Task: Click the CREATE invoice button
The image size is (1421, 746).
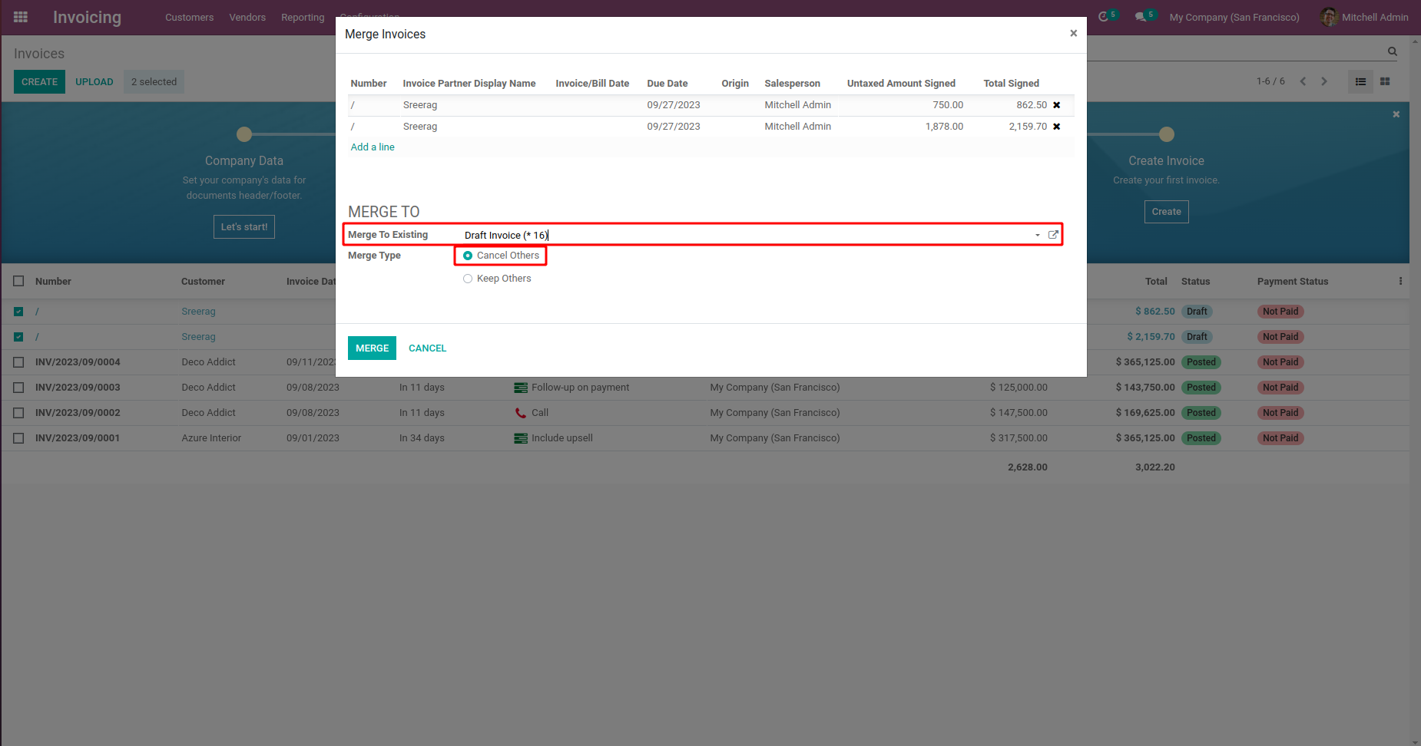Action: 39,82
